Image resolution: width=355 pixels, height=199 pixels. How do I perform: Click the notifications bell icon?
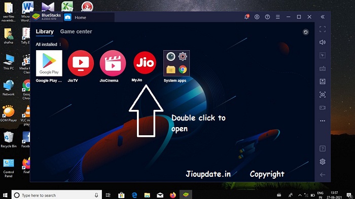coord(246,17)
